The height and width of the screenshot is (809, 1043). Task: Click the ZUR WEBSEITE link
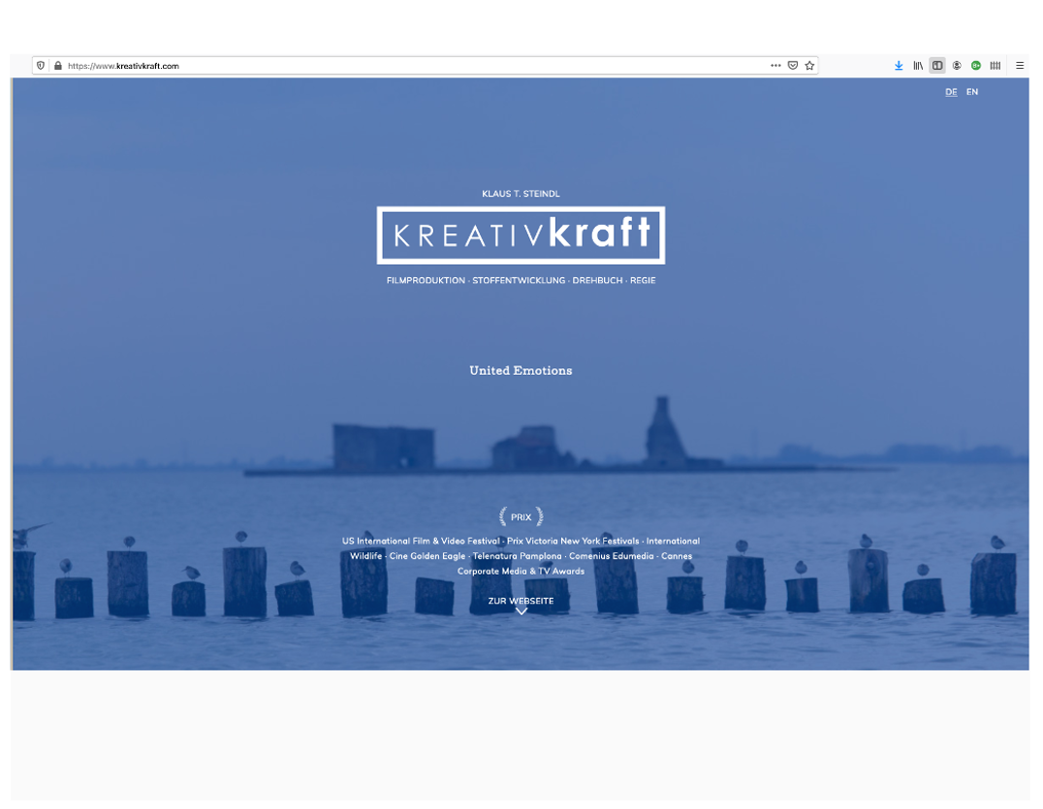(521, 601)
